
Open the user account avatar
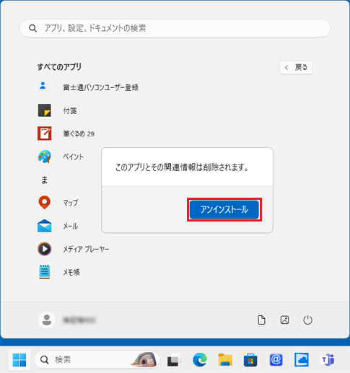(47, 320)
